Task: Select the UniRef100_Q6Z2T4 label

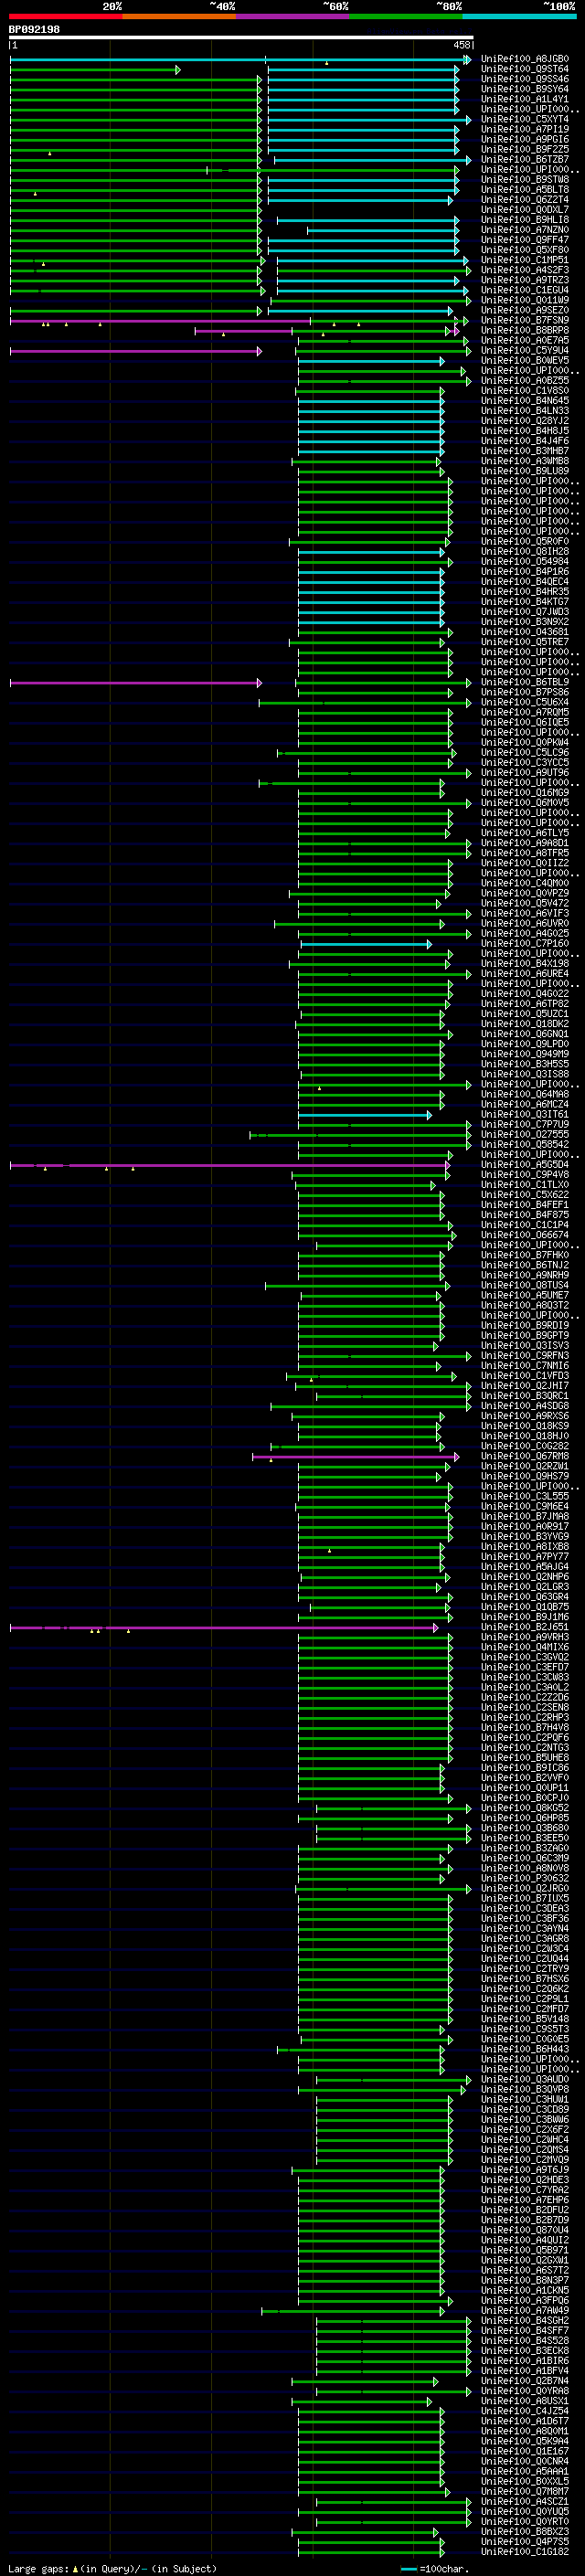Action: (525, 199)
